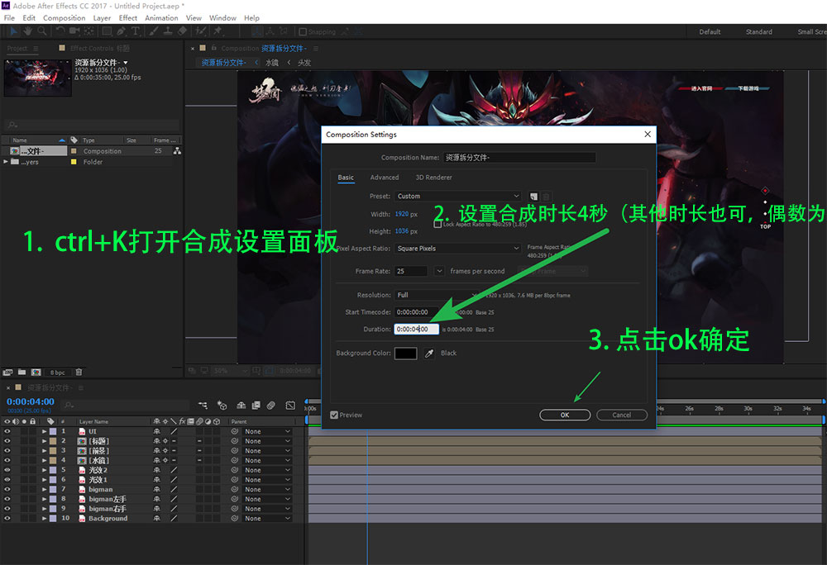
Task: Expand the layer 7 bigman properties triangle
Action: point(45,489)
